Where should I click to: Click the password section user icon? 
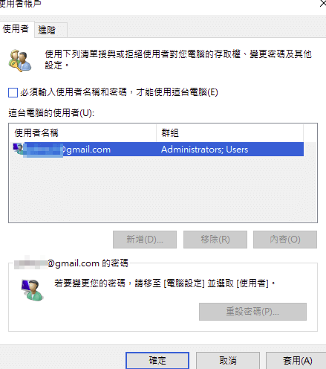pos(32,290)
